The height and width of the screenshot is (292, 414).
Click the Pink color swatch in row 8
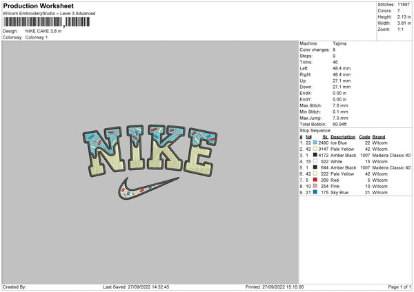point(315,186)
